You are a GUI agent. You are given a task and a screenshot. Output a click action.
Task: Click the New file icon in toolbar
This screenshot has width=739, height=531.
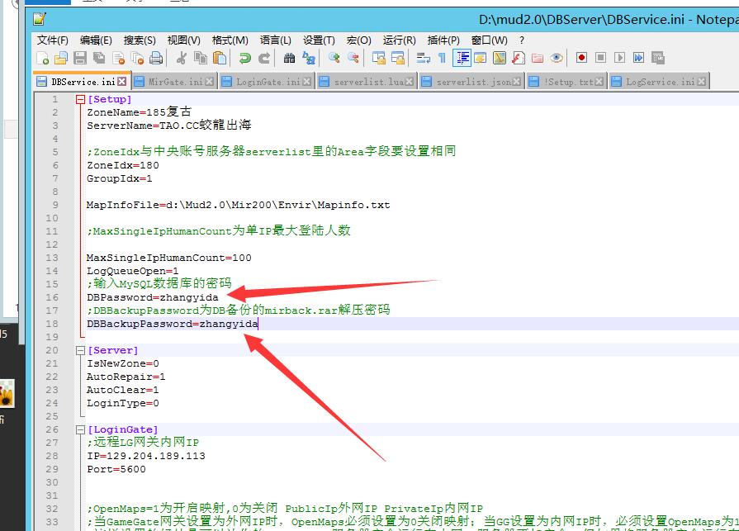click(x=43, y=58)
